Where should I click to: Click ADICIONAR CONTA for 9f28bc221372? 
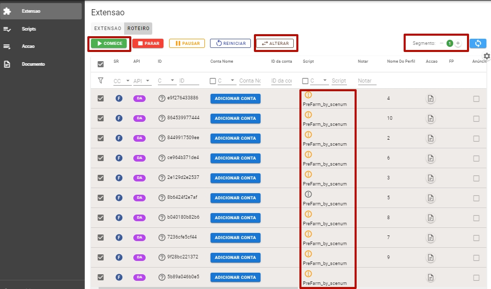pos(235,257)
